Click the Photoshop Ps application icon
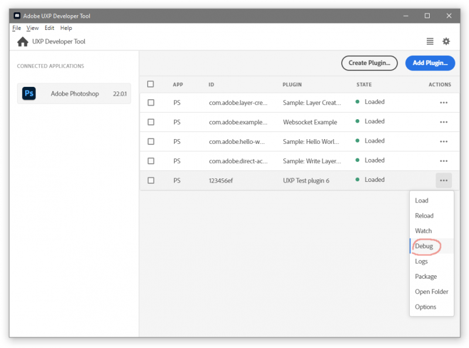 (x=29, y=93)
